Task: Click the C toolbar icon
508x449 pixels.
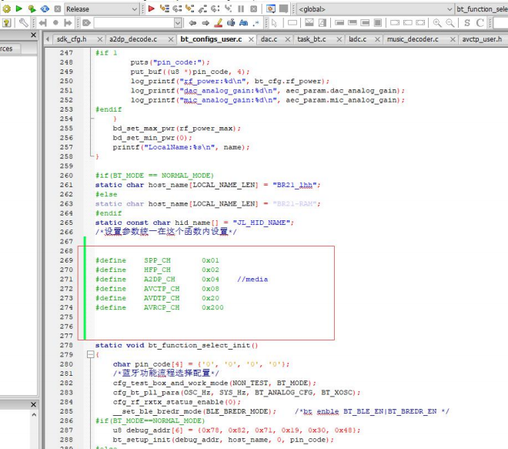Action: 480,22
